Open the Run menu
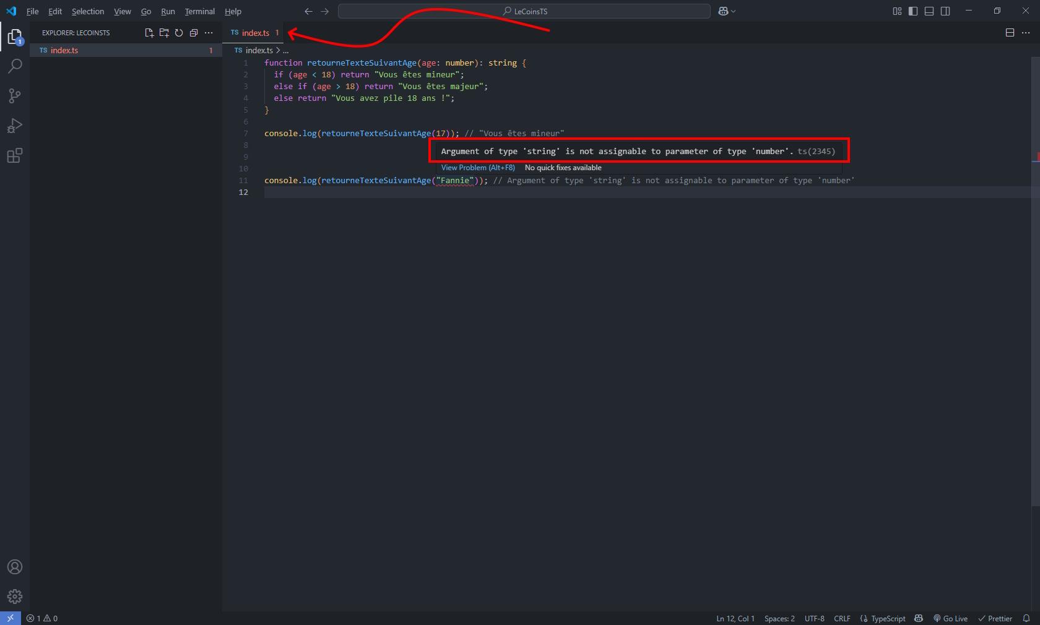This screenshot has width=1040, height=625. (168, 11)
